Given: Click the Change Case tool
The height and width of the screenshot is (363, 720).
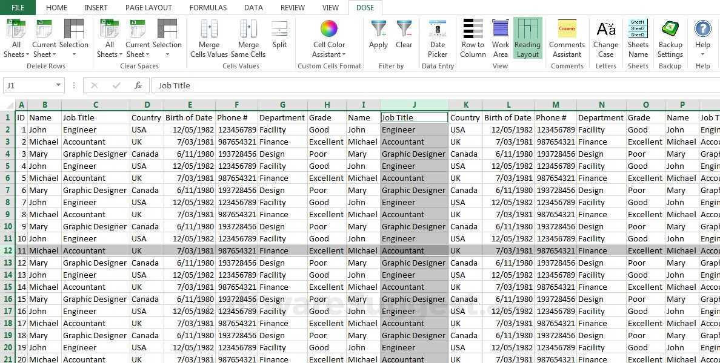Looking at the screenshot, I should pyautogui.click(x=605, y=38).
